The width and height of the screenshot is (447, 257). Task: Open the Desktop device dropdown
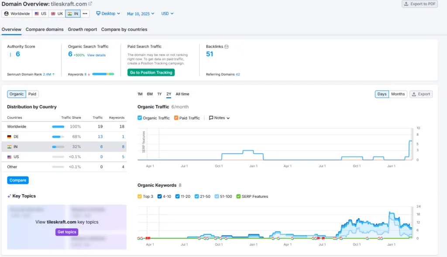point(108,14)
